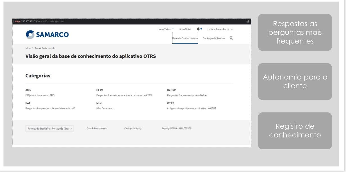Open the IIoT category
Image resolution: width=346 pixels, height=172 pixels.
coord(28,103)
